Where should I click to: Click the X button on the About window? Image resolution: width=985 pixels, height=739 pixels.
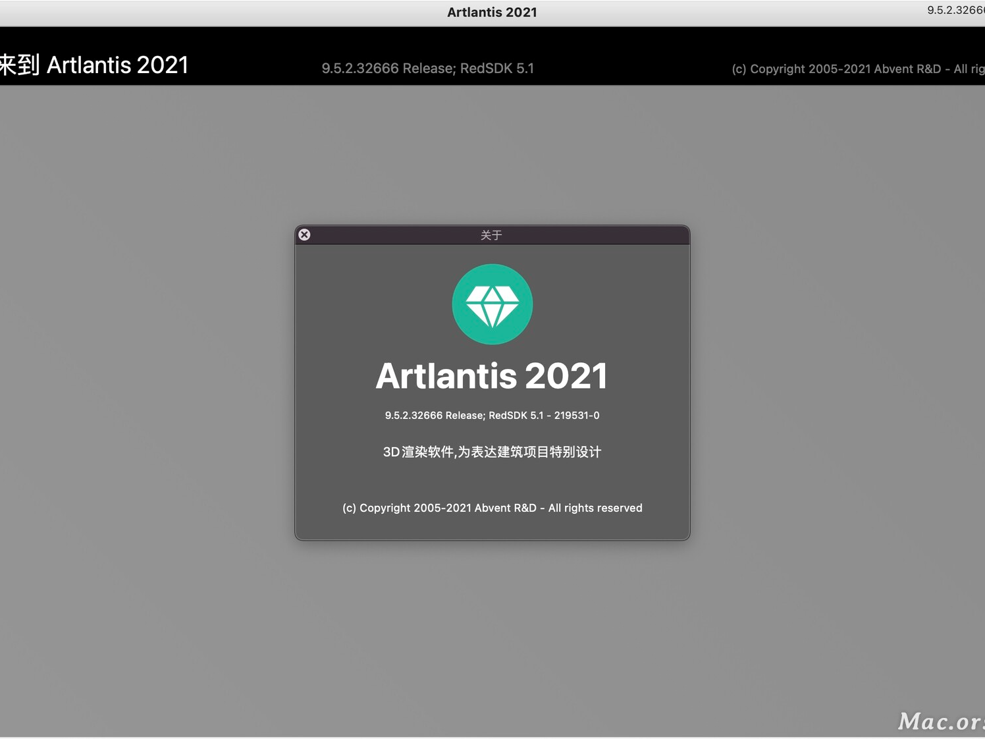(304, 234)
